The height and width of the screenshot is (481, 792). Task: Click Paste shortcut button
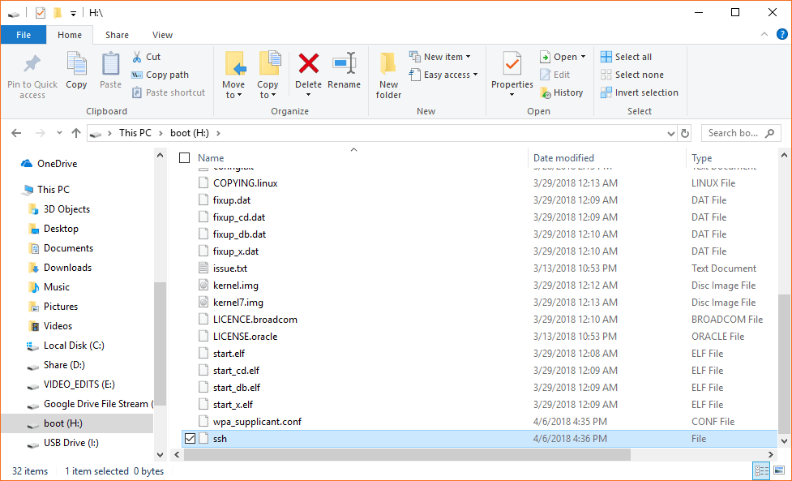(x=169, y=92)
